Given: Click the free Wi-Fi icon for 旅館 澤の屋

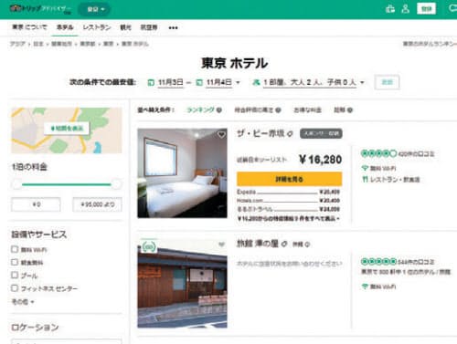Looking at the screenshot, I should [365, 287].
